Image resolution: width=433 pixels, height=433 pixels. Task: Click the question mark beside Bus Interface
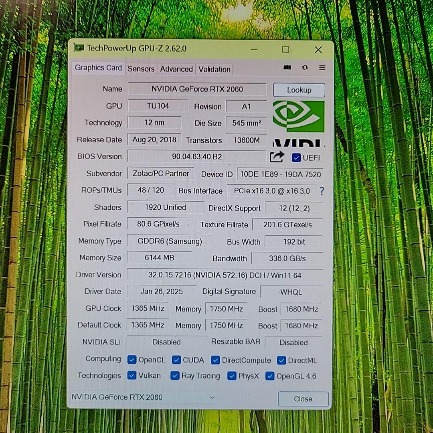click(x=322, y=191)
